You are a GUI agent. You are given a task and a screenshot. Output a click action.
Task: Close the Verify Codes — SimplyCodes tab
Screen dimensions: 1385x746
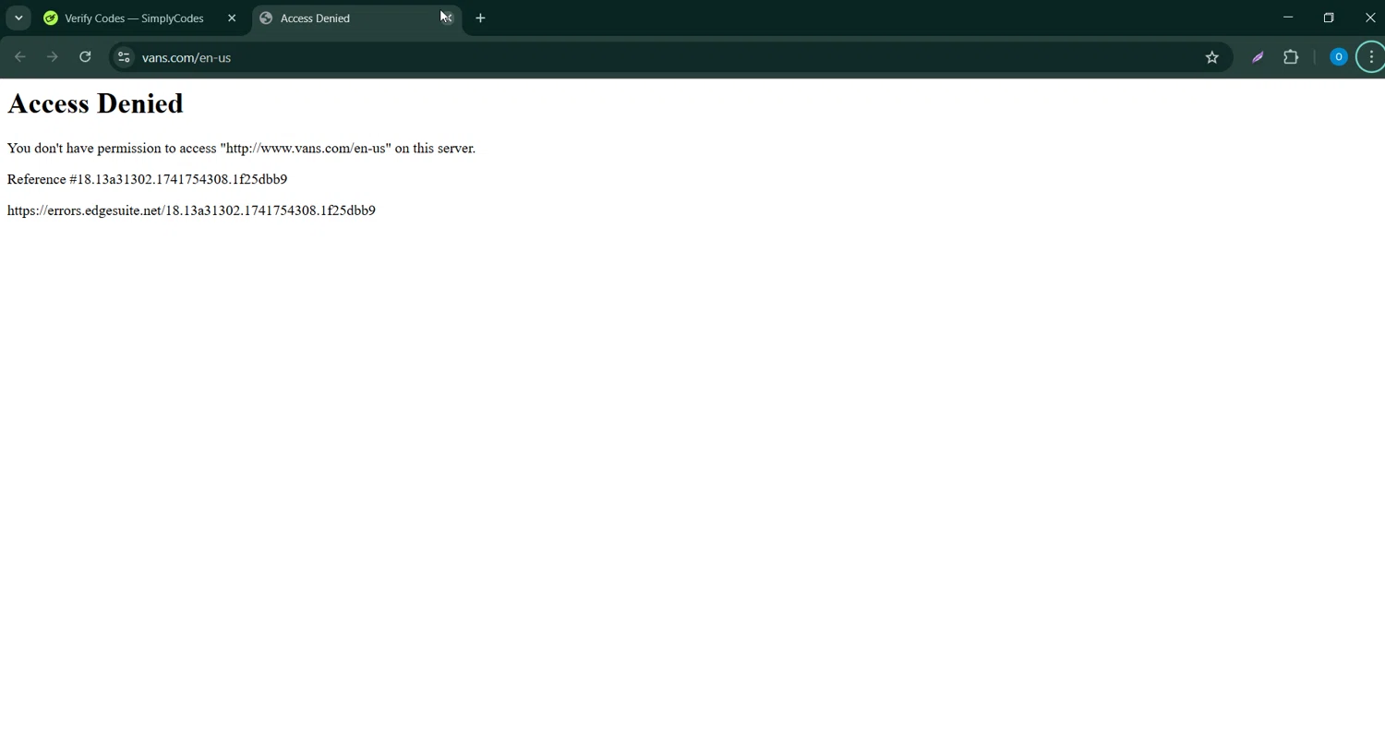[232, 18]
